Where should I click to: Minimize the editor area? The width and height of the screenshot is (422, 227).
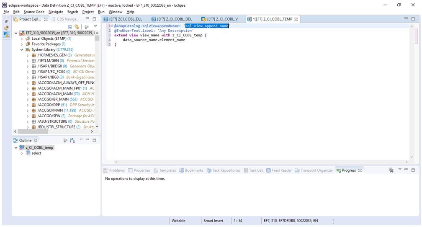click(406, 18)
